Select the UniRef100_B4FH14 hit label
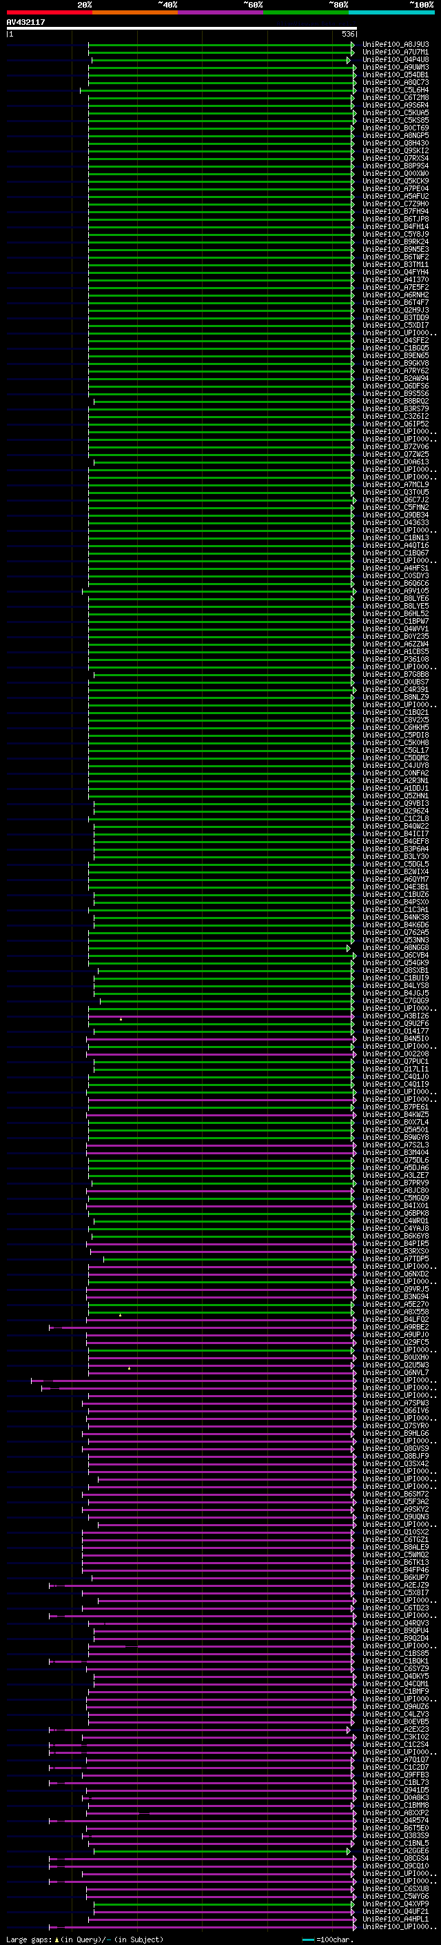Viewport: 441px width, 1945px height. 396,226
